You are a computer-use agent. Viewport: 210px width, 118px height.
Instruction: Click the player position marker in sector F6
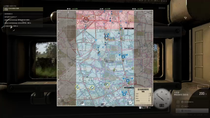106,60
